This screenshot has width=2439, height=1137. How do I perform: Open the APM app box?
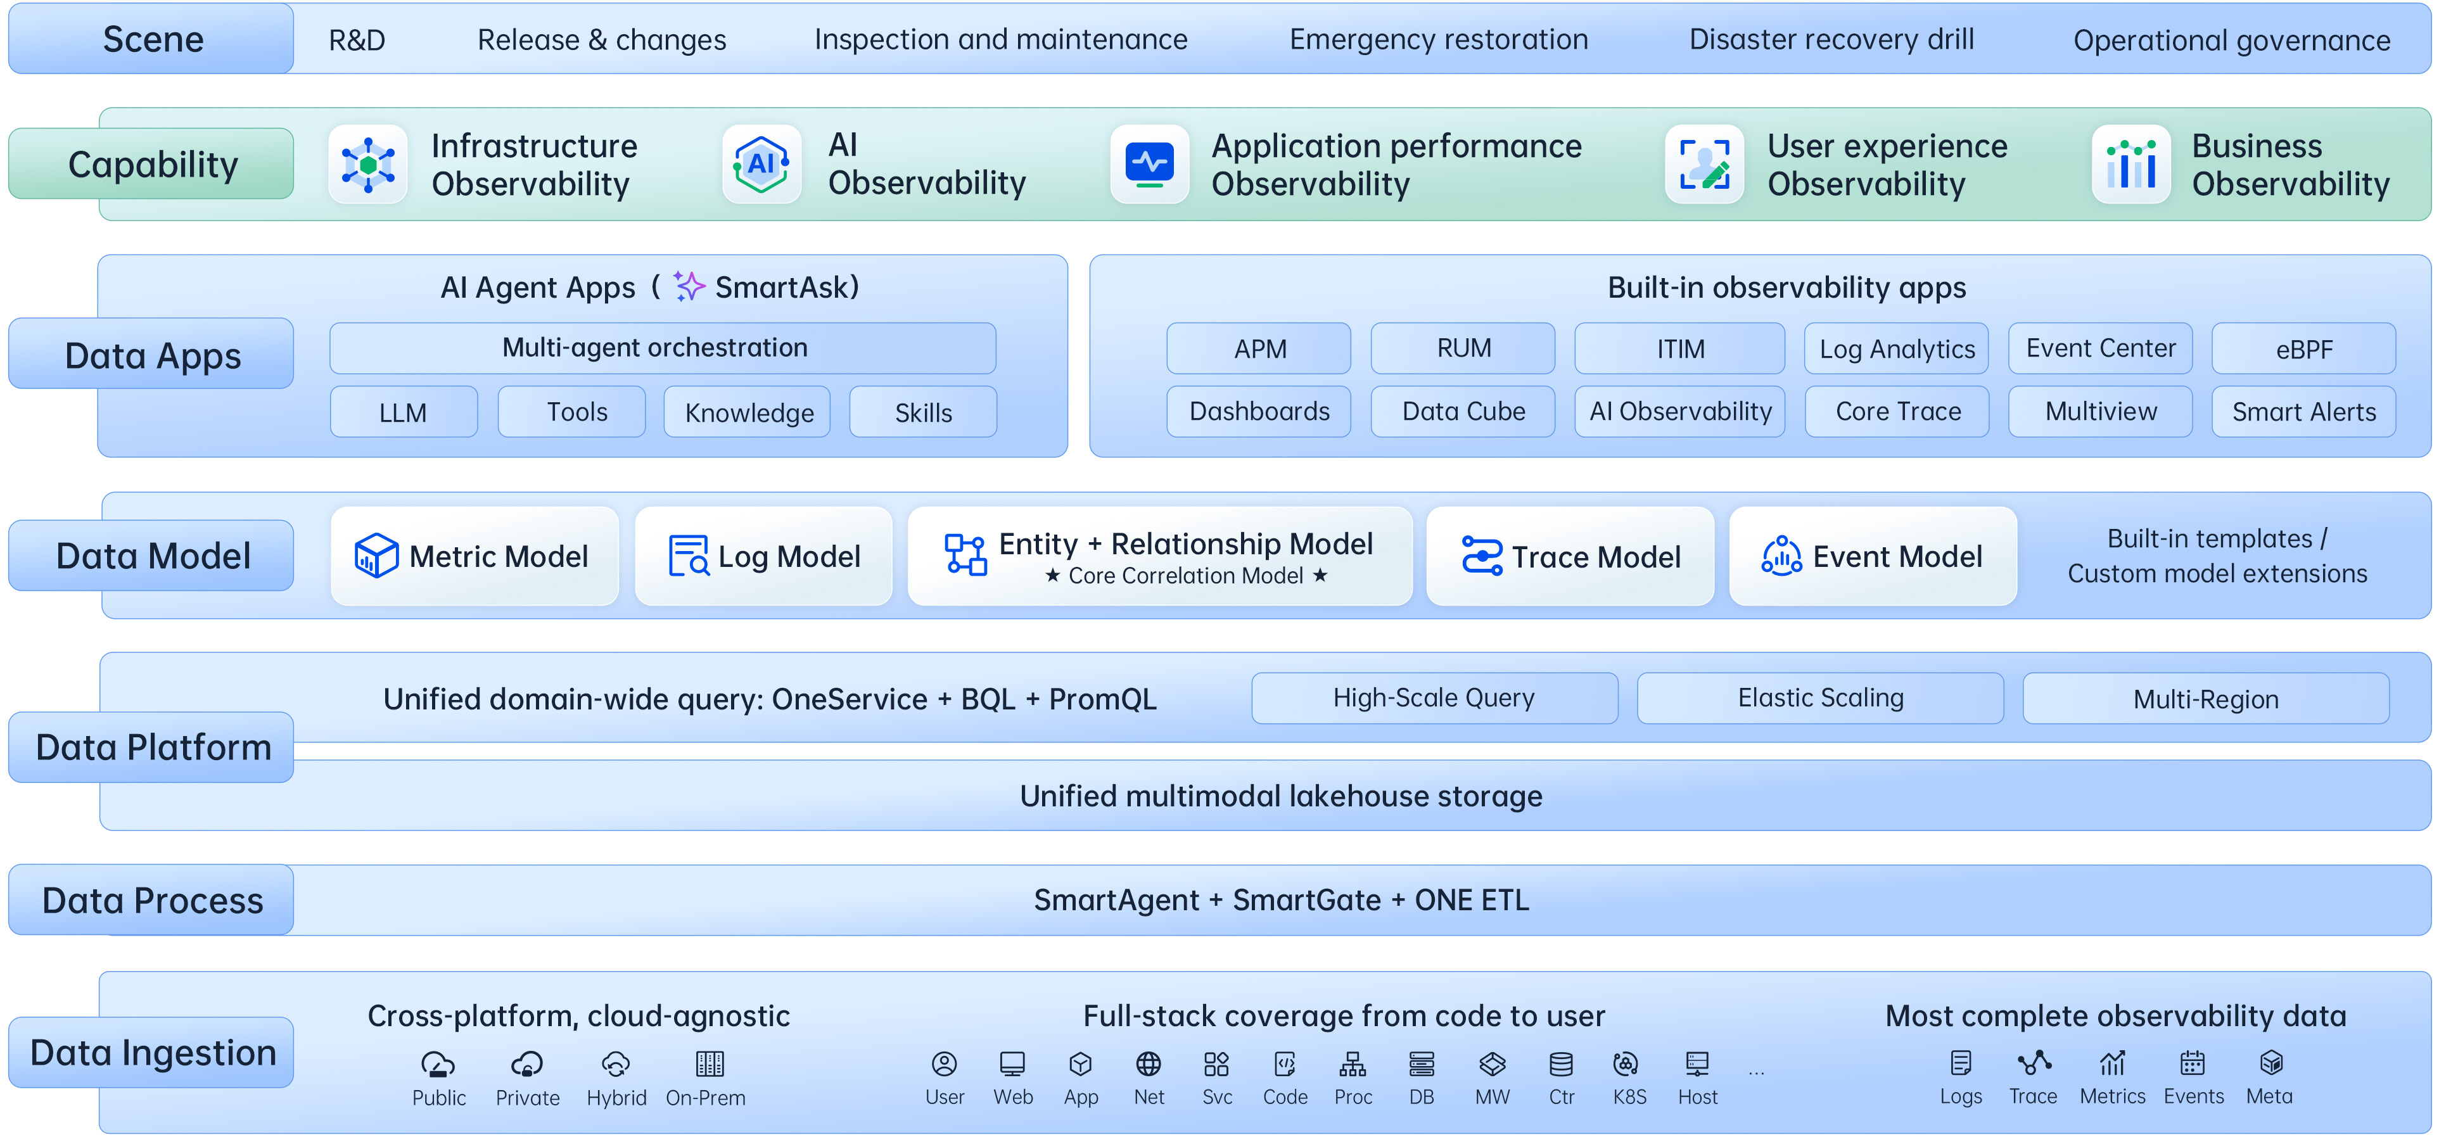tap(1258, 348)
